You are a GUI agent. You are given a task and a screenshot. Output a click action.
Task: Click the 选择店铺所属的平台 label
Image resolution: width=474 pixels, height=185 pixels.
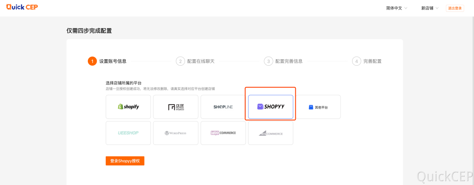[x=124, y=83]
